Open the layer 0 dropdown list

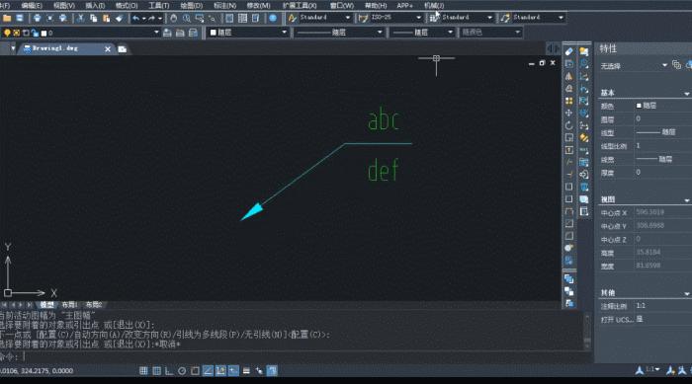(156, 33)
